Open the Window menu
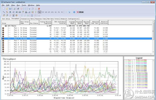The width and height of the screenshot is (156, 100). (31, 5)
